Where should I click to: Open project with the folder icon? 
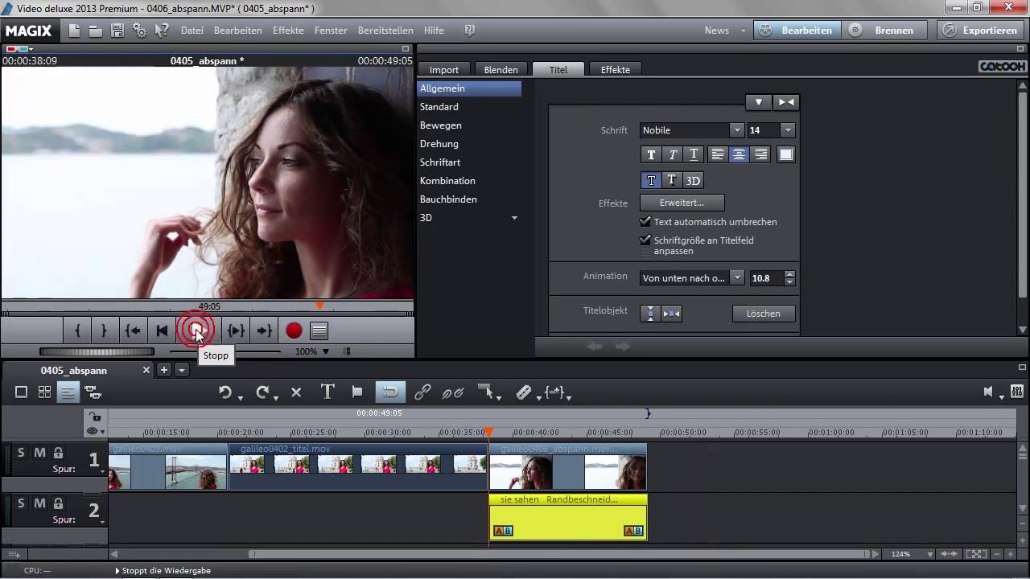pyautogui.click(x=96, y=31)
